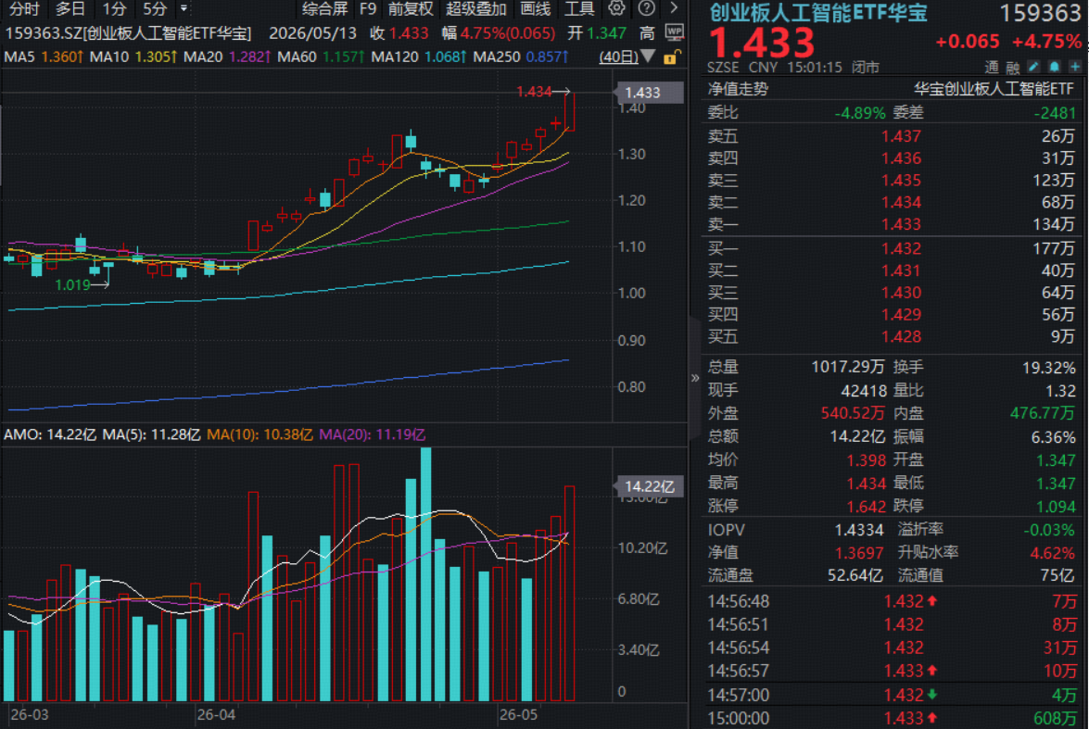This screenshot has height=729, width=1089.
Task: Open the (40日) period dropdown triangle
Action: pyautogui.click(x=648, y=57)
